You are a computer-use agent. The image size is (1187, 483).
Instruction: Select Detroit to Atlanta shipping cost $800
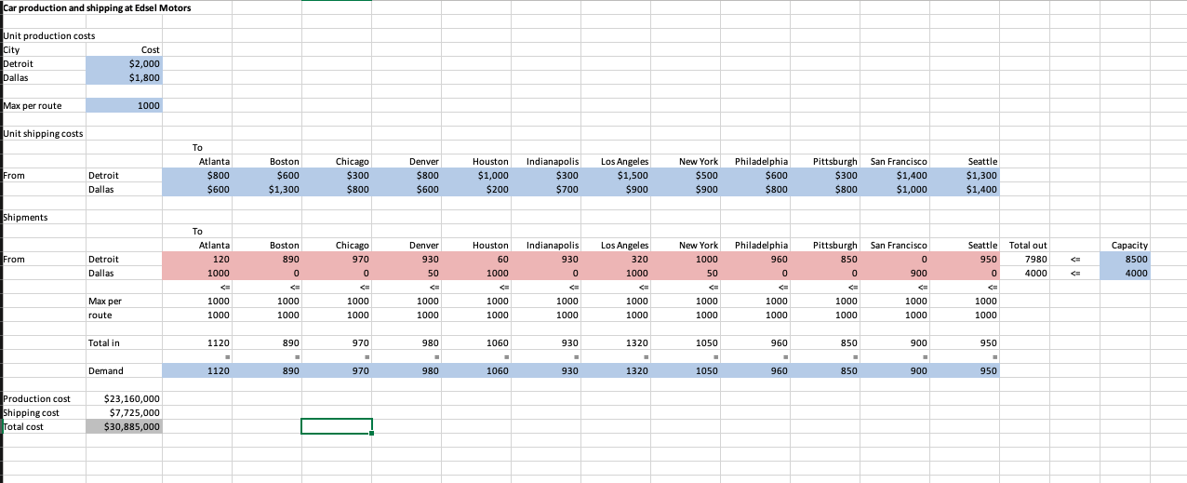197,175
